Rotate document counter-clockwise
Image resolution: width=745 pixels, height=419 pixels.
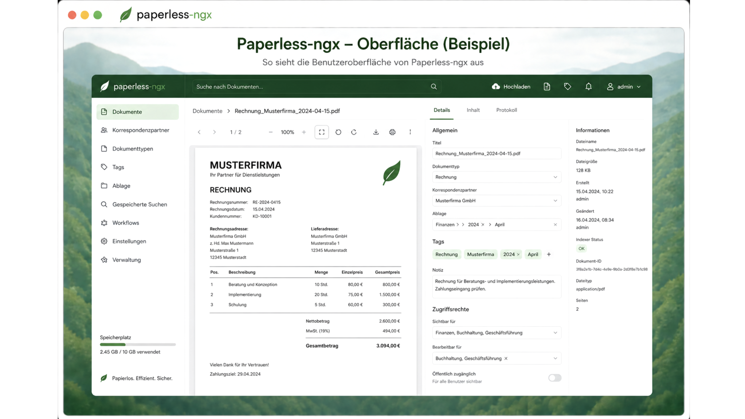[338, 132]
